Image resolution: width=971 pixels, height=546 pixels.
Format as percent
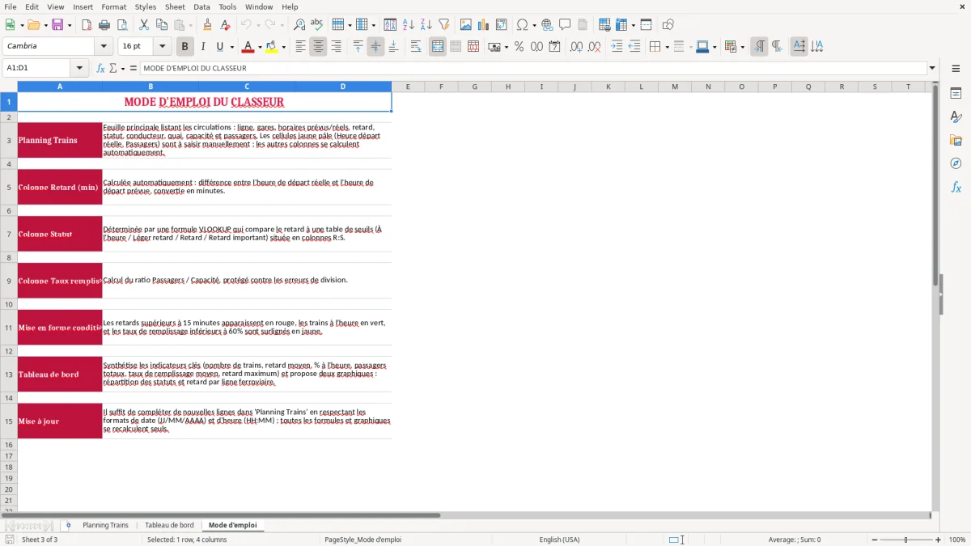(519, 47)
